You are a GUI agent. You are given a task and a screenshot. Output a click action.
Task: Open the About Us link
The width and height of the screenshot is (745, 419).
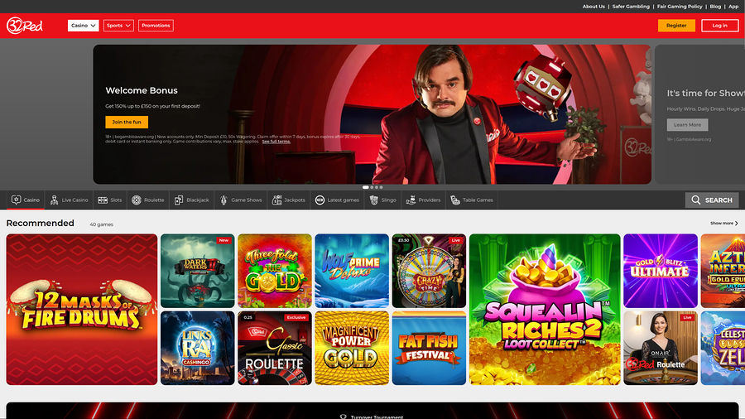tap(594, 7)
